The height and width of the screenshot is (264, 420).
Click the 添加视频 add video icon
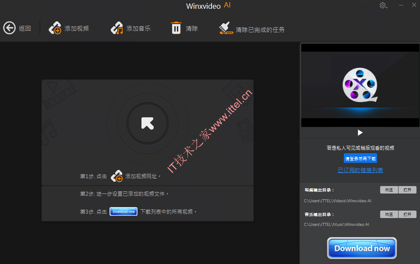point(55,28)
